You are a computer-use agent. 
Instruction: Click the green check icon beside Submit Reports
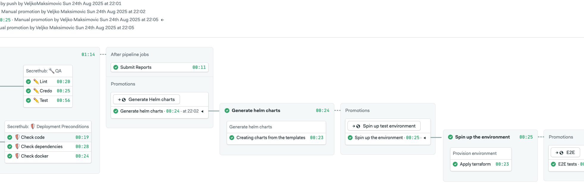116,67
